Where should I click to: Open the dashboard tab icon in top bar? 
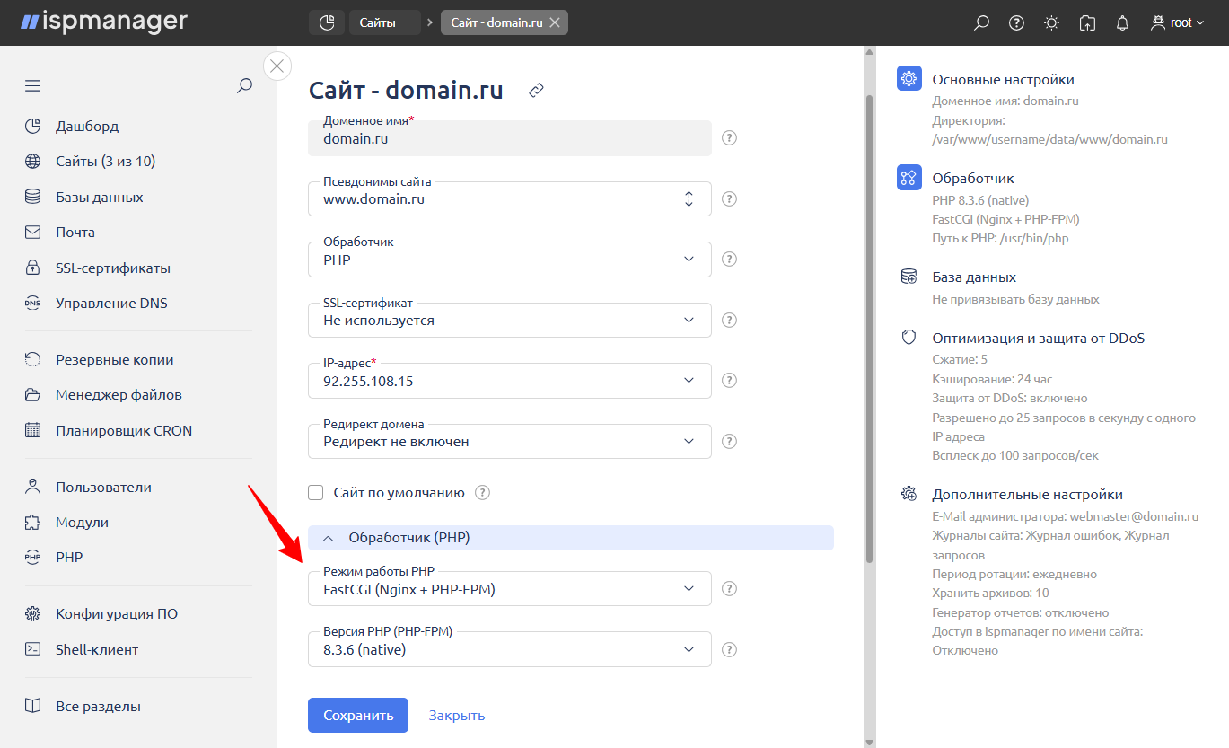click(327, 22)
